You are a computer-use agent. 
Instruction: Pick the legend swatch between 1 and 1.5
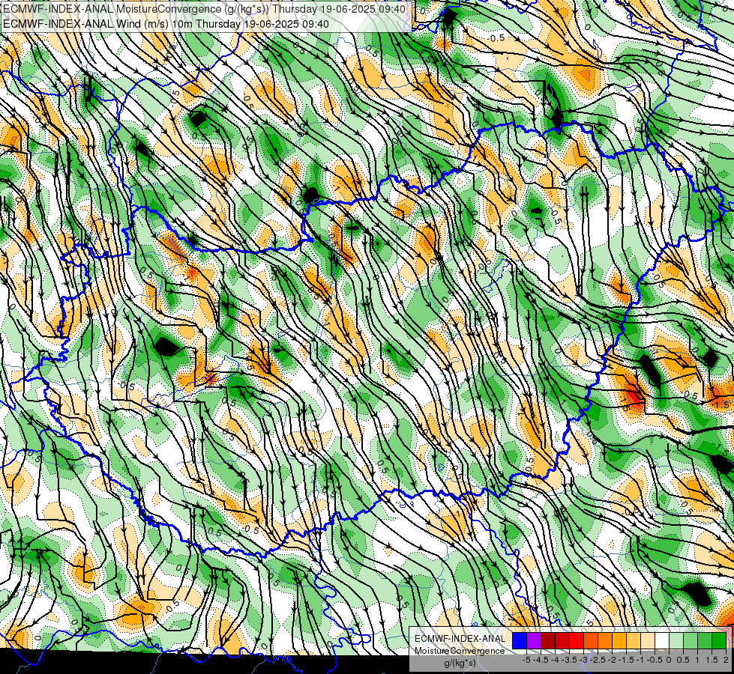[x=705, y=640]
